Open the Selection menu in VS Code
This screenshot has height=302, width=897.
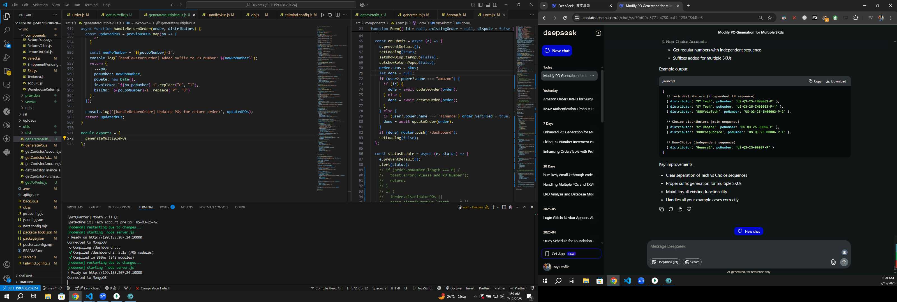40,5
